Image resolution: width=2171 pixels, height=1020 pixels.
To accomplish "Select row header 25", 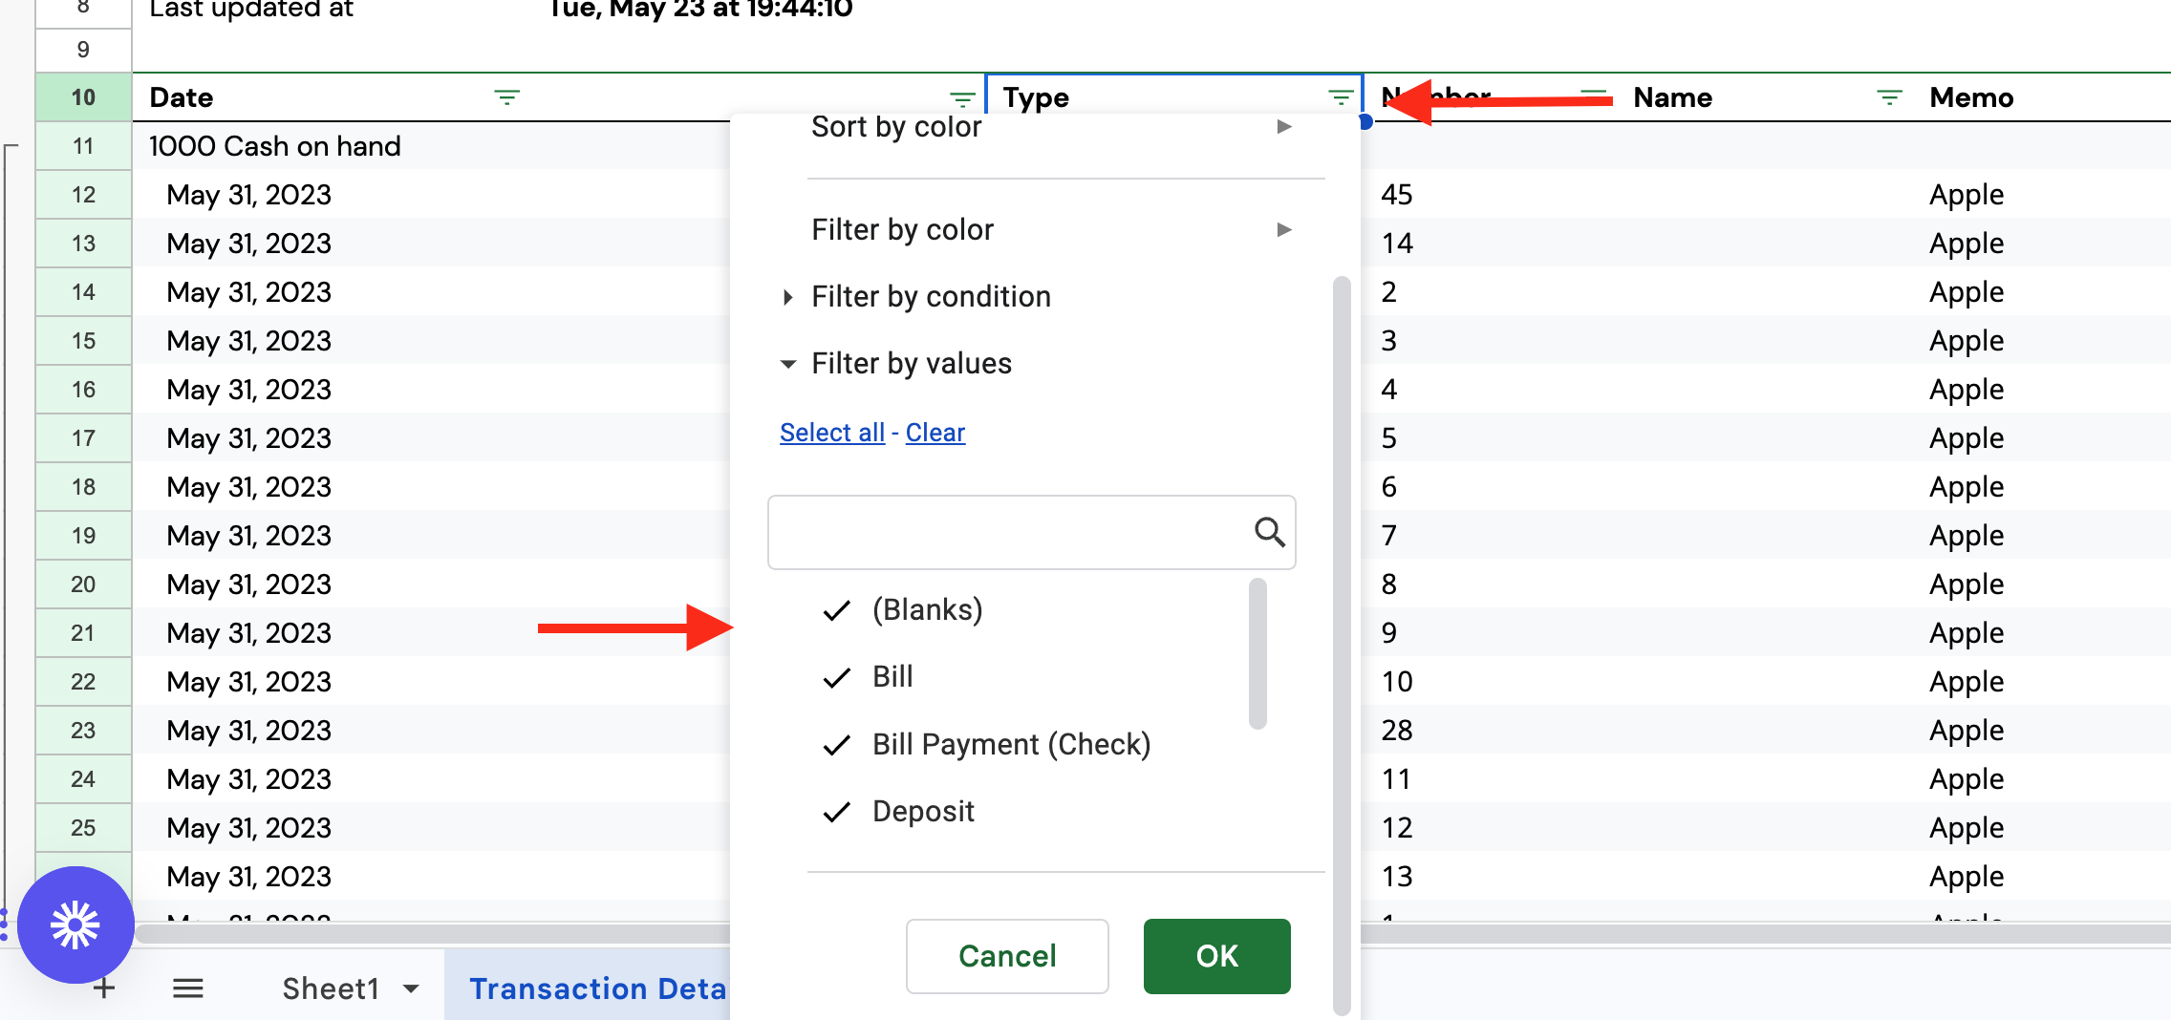I will 83,828.
